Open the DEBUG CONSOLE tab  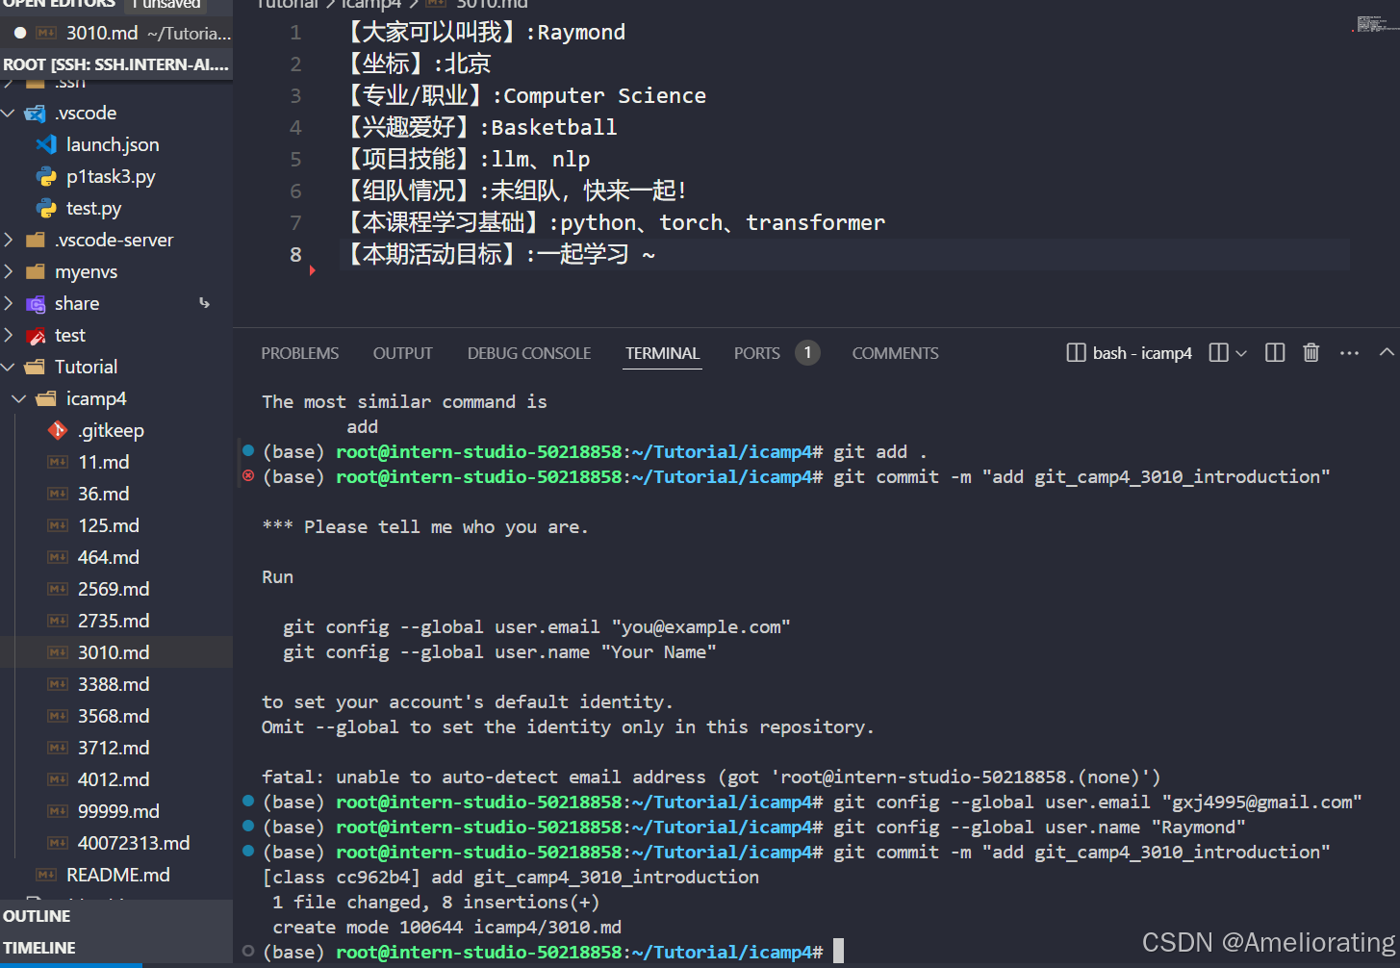click(528, 352)
